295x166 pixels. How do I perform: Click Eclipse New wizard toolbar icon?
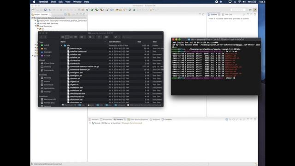[x=33, y=10]
